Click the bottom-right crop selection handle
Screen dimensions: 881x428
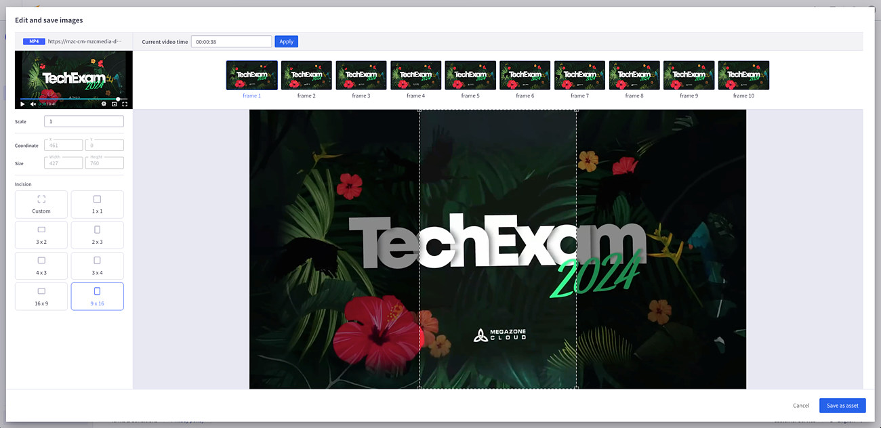[577, 387]
